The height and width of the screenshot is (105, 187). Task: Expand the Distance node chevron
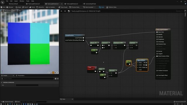tap(109, 43)
